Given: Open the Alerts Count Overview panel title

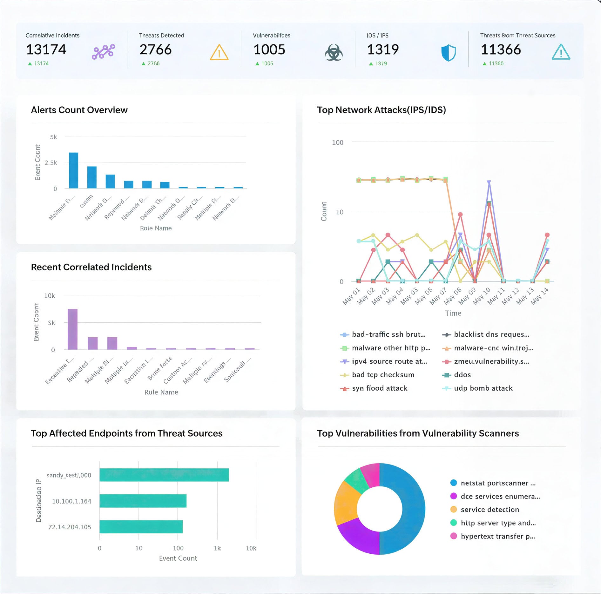Looking at the screenshot, I should click(x=79, y=110).
